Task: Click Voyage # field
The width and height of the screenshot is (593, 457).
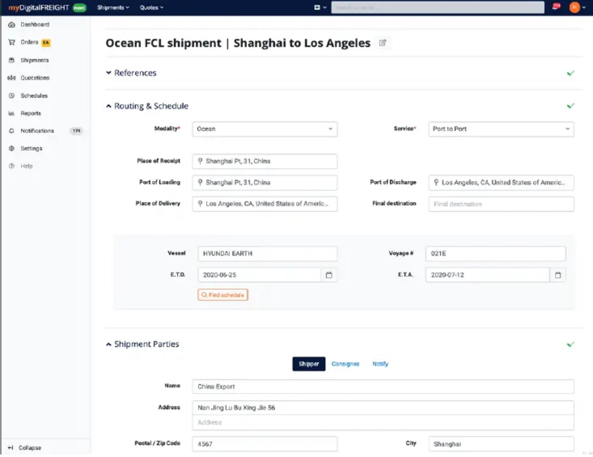Action: pyautogui.click(x=496, y=253)
